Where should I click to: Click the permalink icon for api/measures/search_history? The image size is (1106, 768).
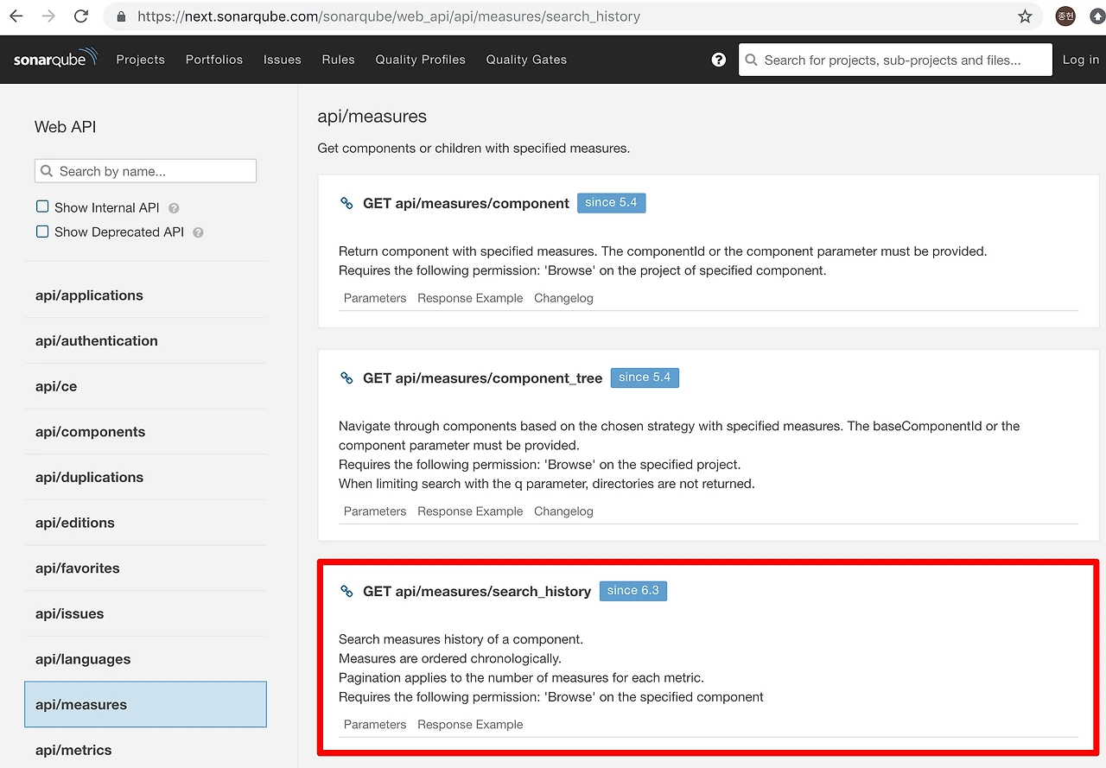[346, 592]
